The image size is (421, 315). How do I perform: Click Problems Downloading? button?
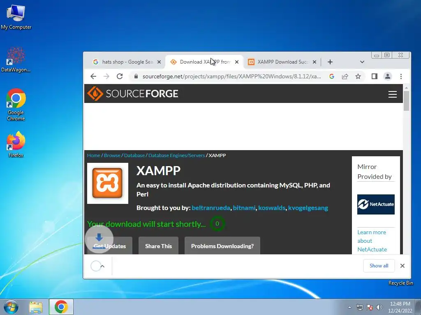(x=222, y=246)
